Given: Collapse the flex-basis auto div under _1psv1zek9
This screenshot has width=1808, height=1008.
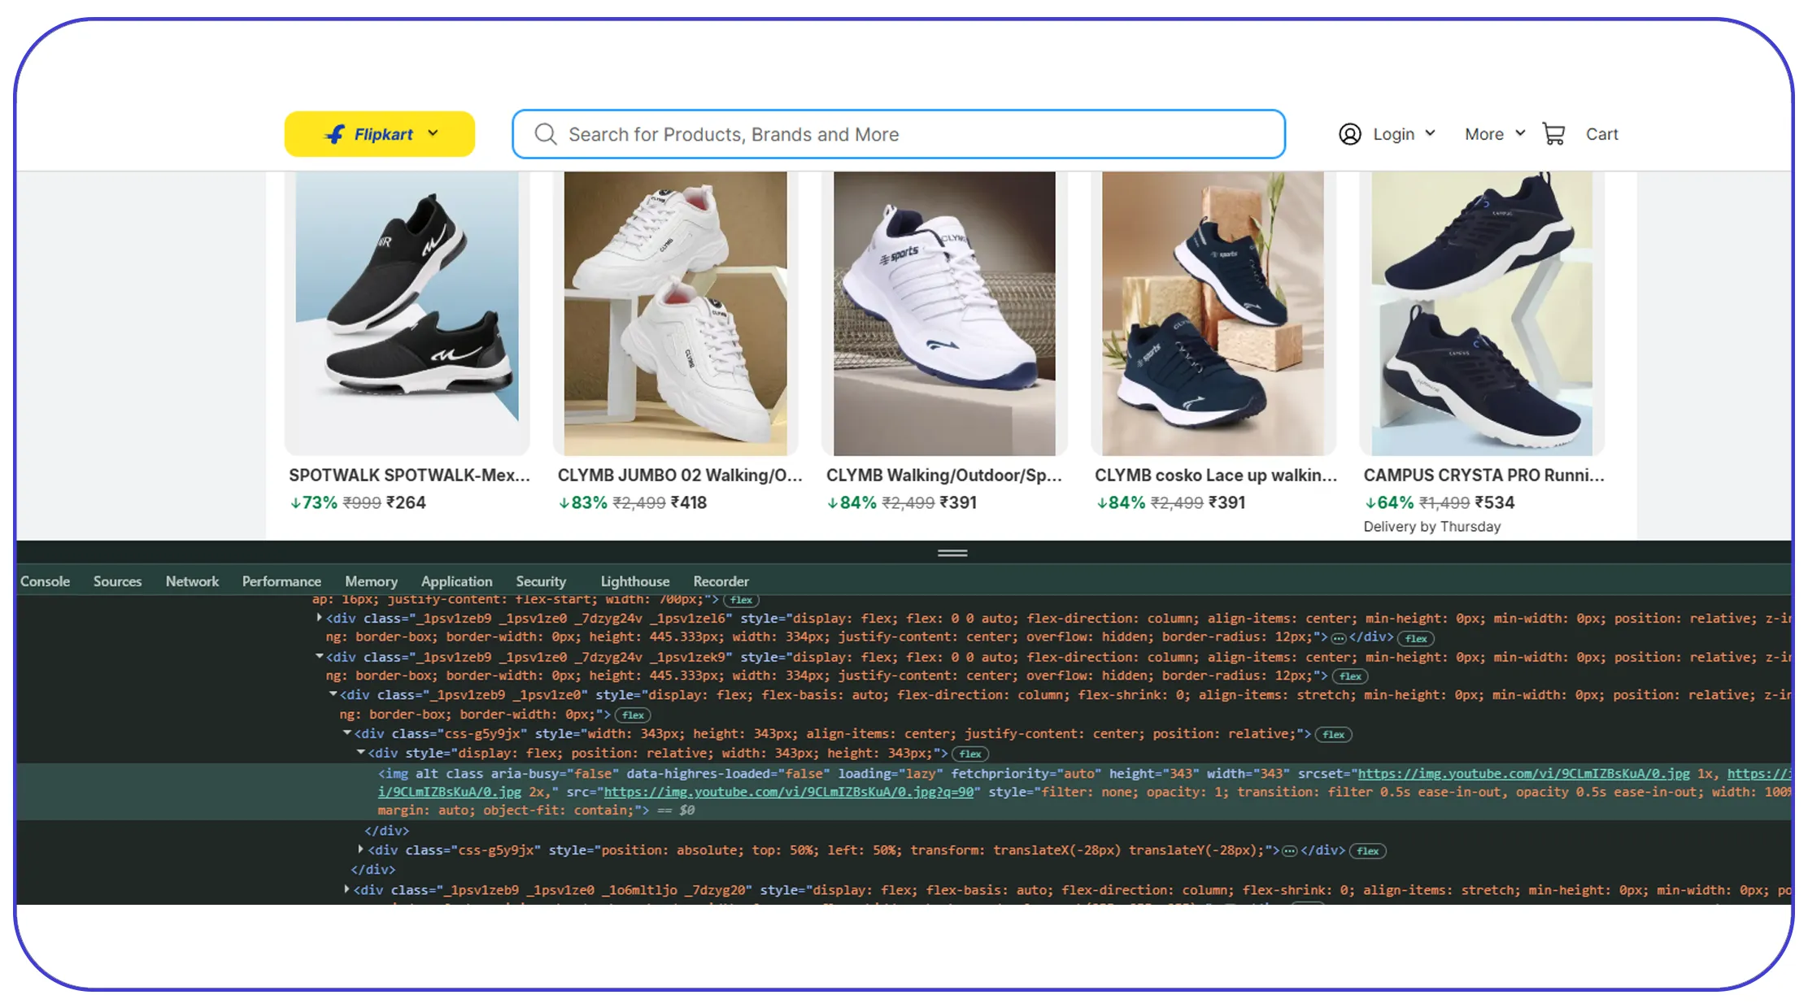Looking at the screenshot, I should [333, 694].
